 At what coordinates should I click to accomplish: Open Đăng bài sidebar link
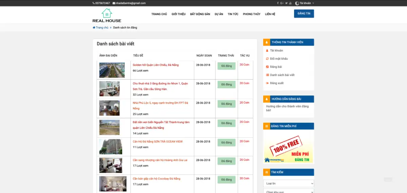coord(276,67)
